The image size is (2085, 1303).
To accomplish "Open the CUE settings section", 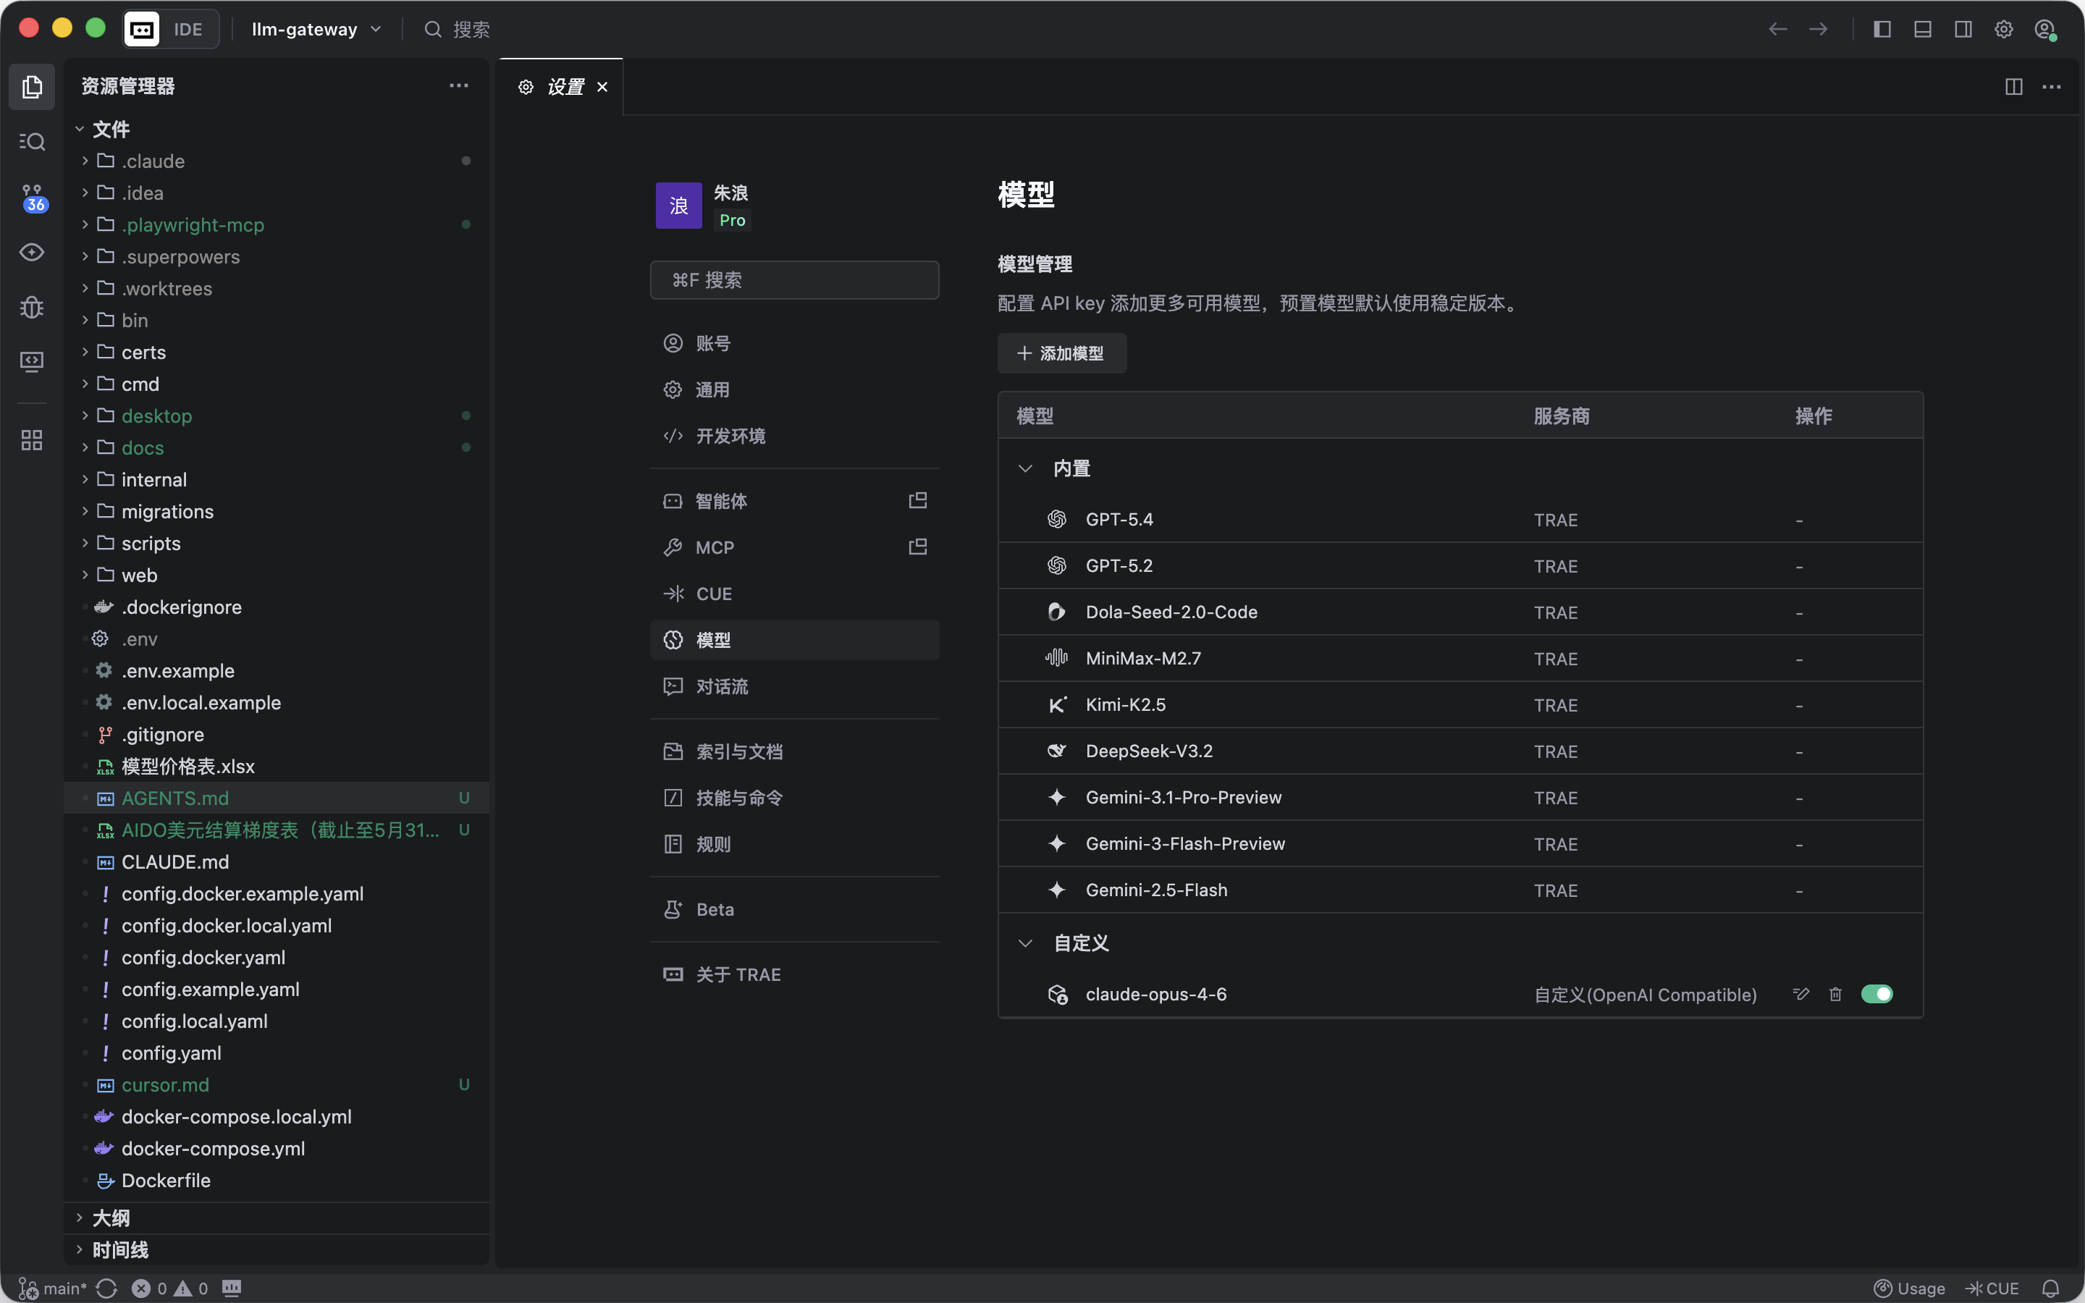I will 793,594.
